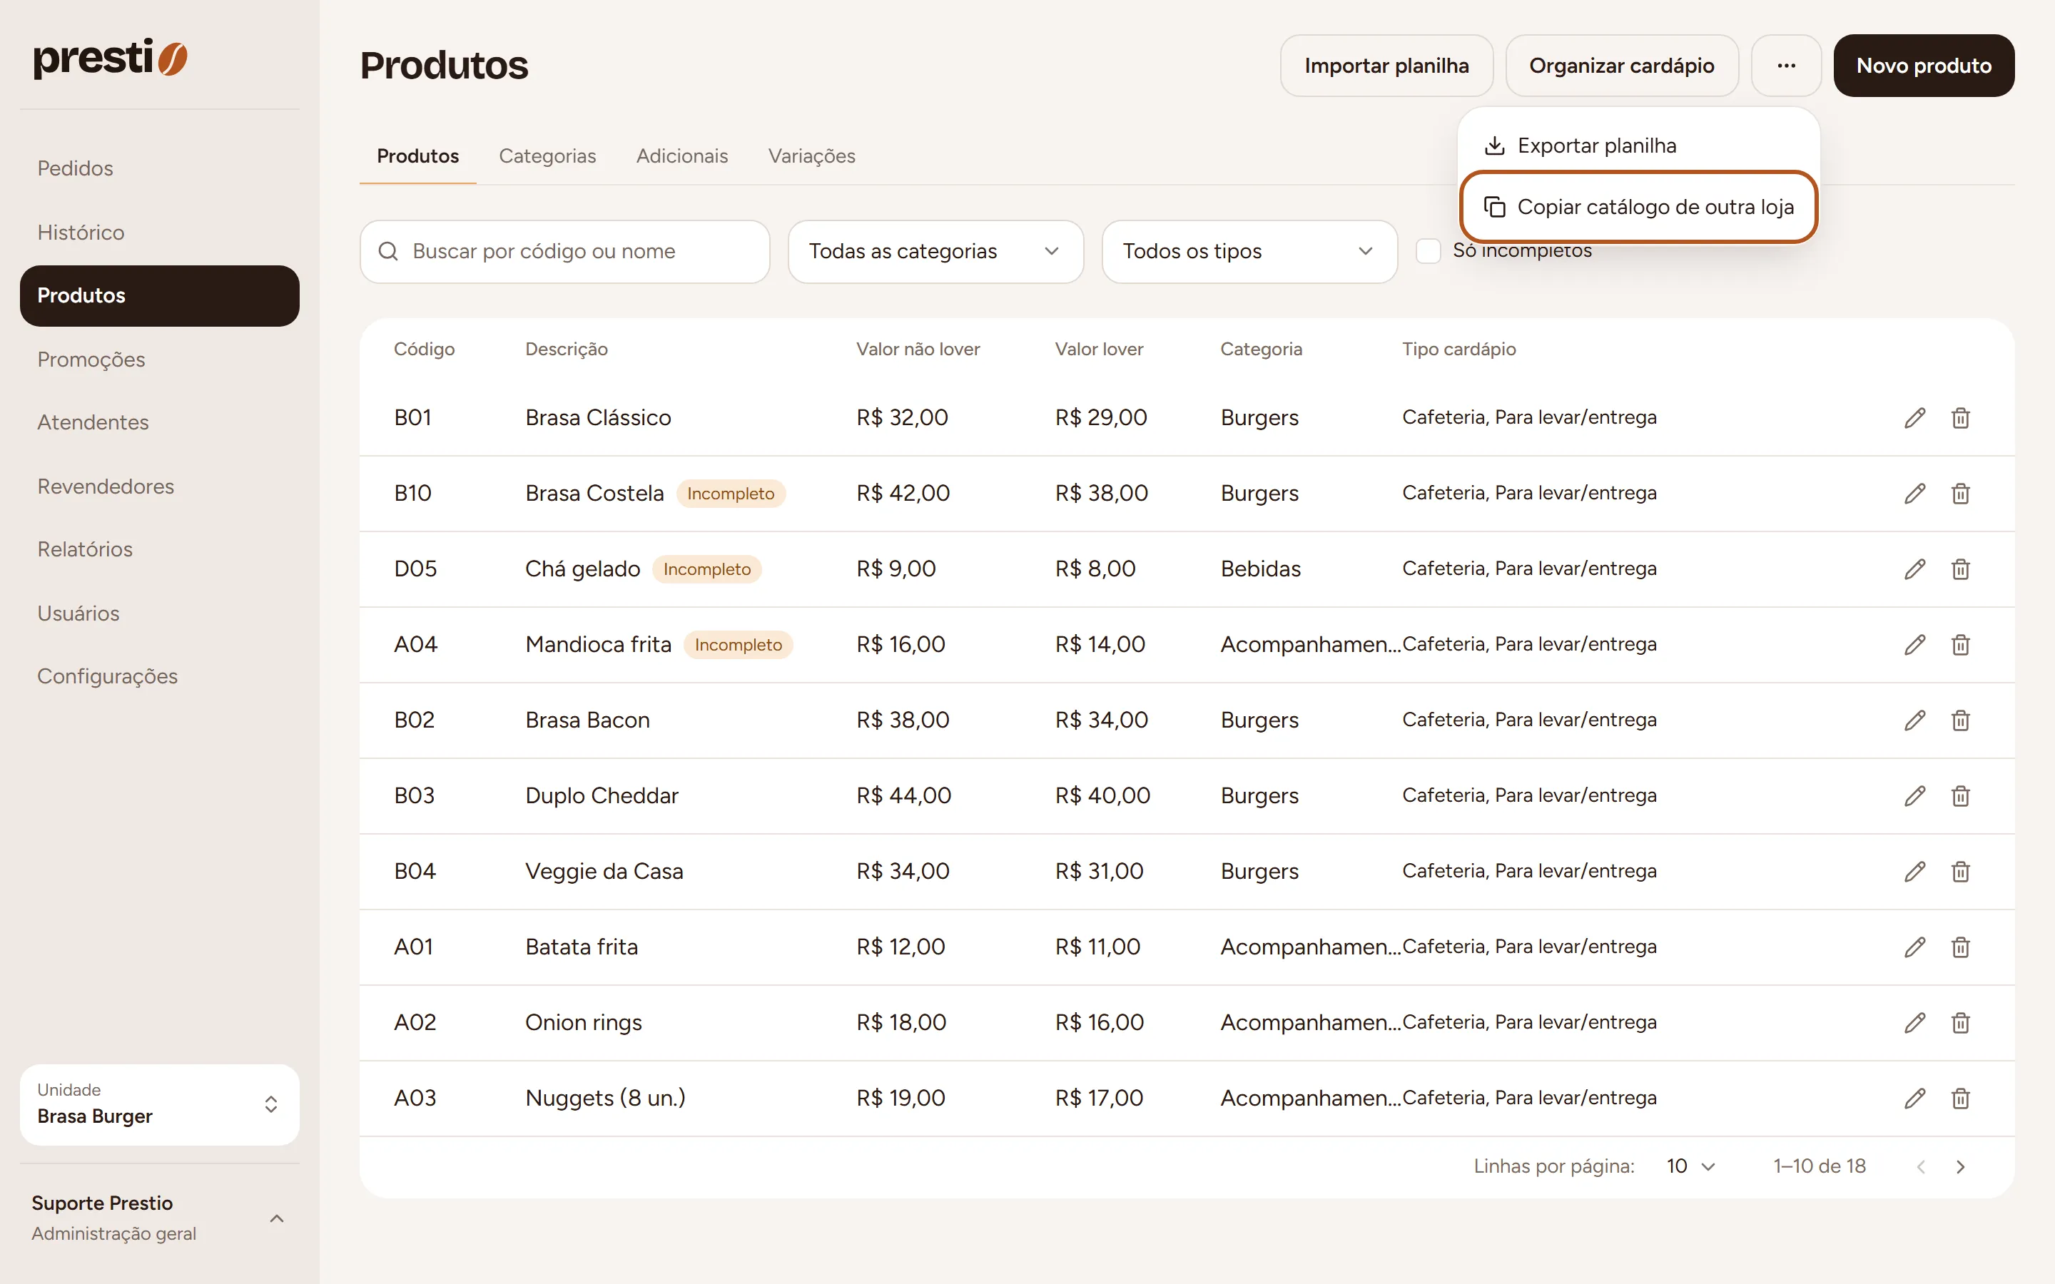Open the Todas as categorias dropdown
2055x1284 pixels.
pyautogui.click(x=935, y=251)
